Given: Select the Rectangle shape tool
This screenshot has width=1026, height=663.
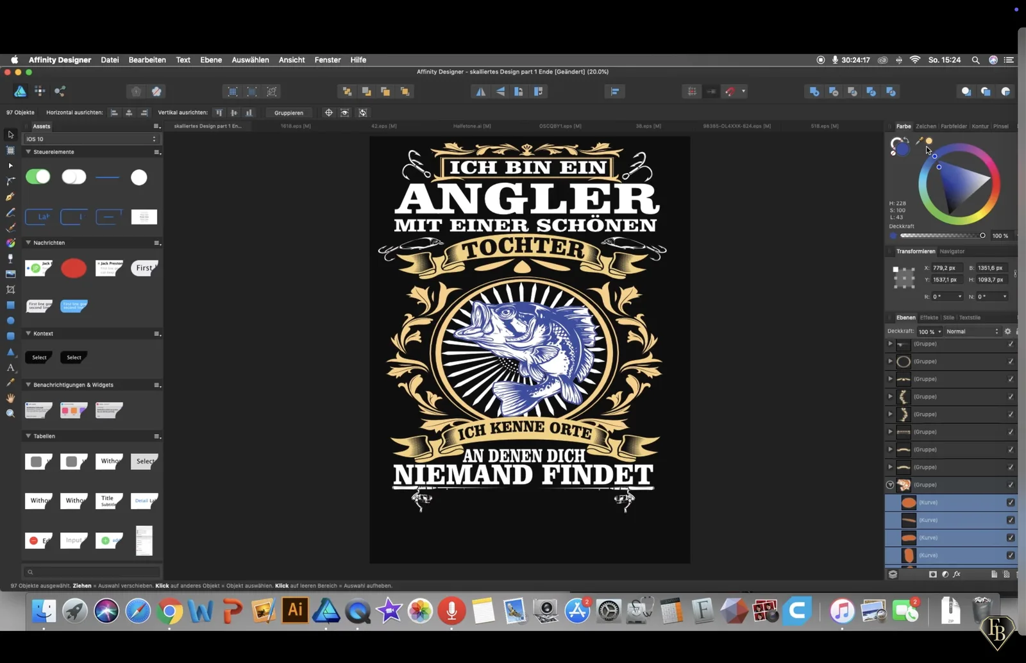Looking at the screenshot, I should click(10, 305).
